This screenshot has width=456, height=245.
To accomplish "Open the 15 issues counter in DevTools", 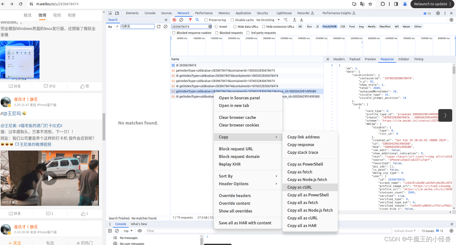I will [427, 13].
